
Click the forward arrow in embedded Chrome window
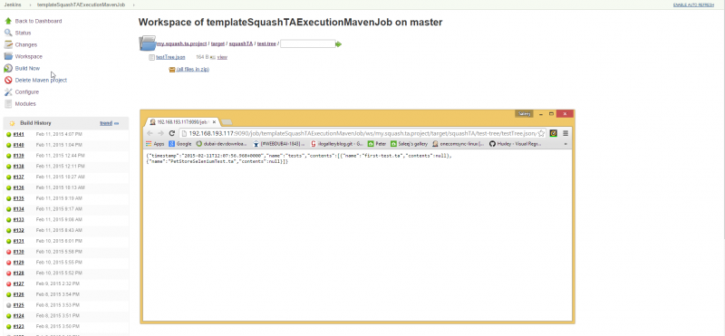pos(160,133)
